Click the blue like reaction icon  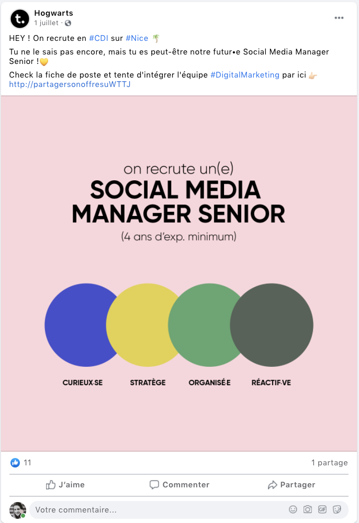[x=15, y=463]
